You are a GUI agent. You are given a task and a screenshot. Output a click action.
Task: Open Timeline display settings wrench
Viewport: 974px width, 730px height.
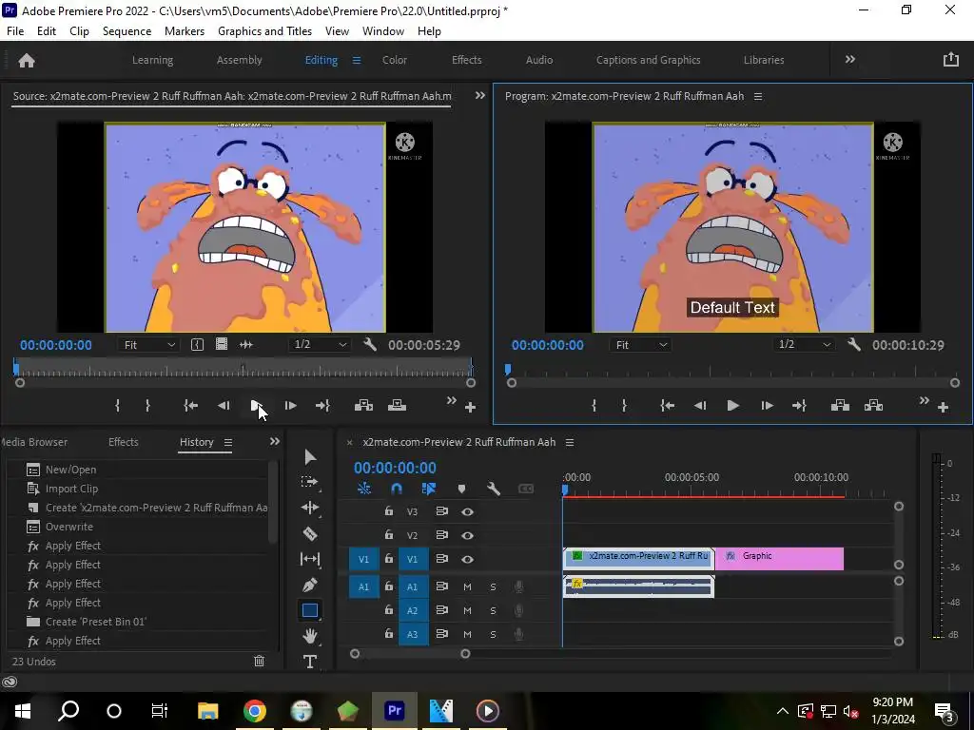pyautogui.click(x=494, y=489)
